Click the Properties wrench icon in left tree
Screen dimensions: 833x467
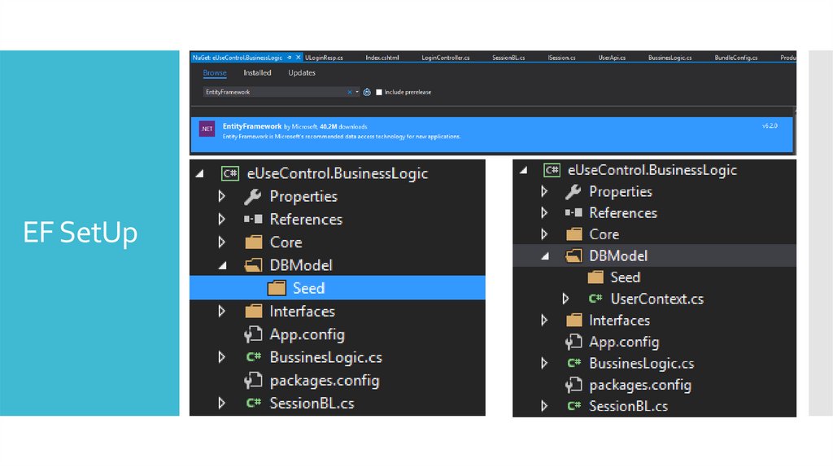pos(253,196)
